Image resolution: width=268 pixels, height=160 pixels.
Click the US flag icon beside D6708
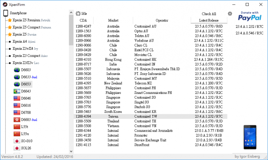[17, 112]
